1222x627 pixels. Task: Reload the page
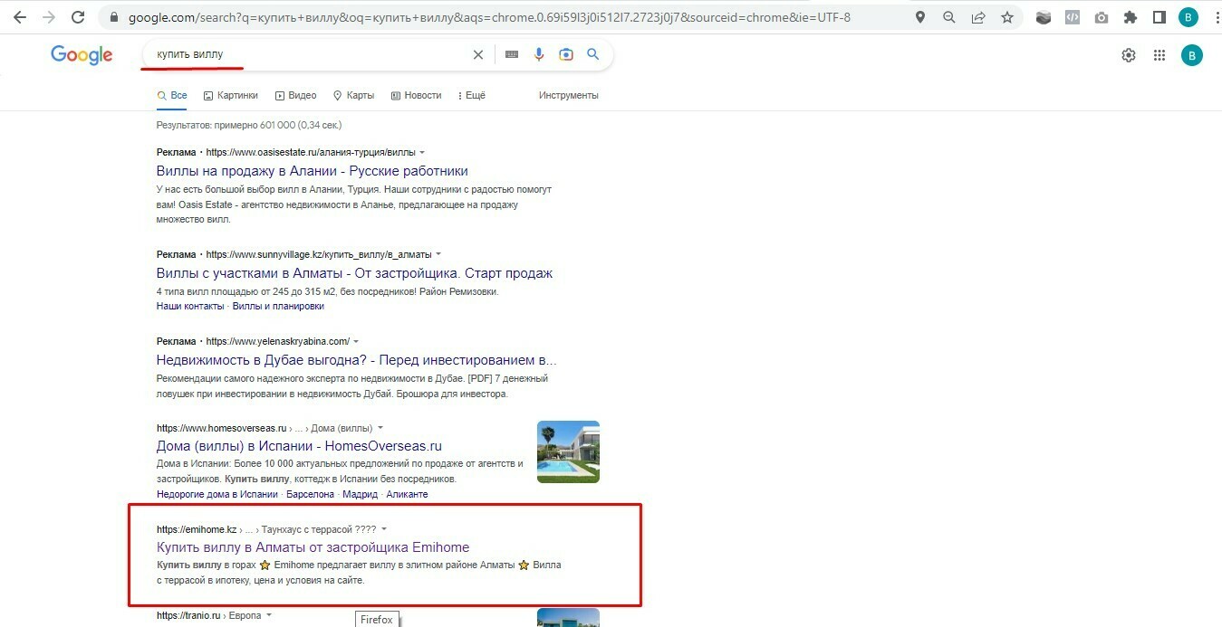tap(78, 17)
